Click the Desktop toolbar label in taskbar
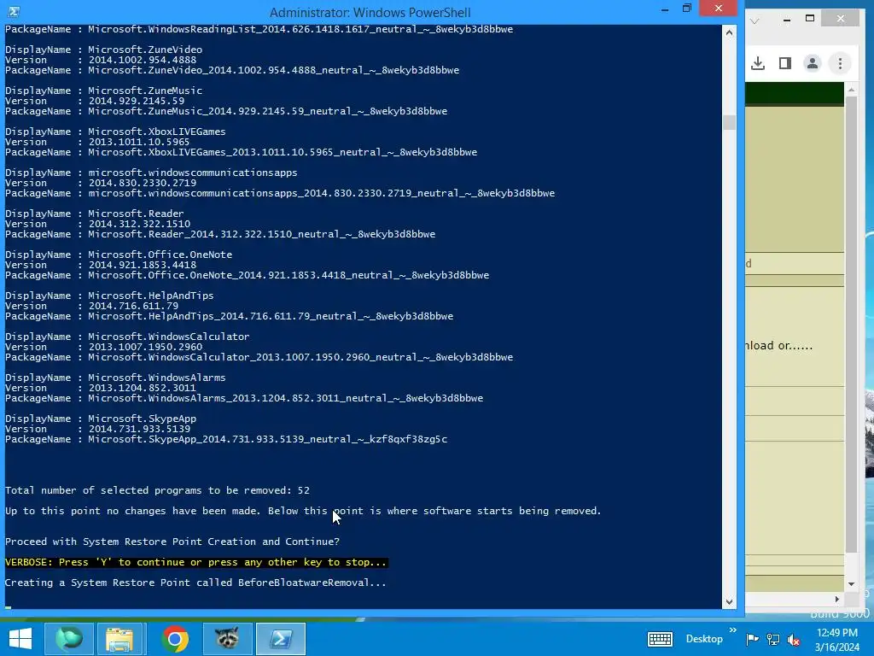The height and width of the screenshot is (656, 874). tap(704, 639)
